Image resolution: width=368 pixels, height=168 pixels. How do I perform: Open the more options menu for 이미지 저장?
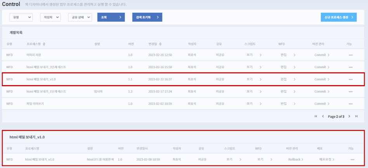pyautogui.click(x=351, y=55)
